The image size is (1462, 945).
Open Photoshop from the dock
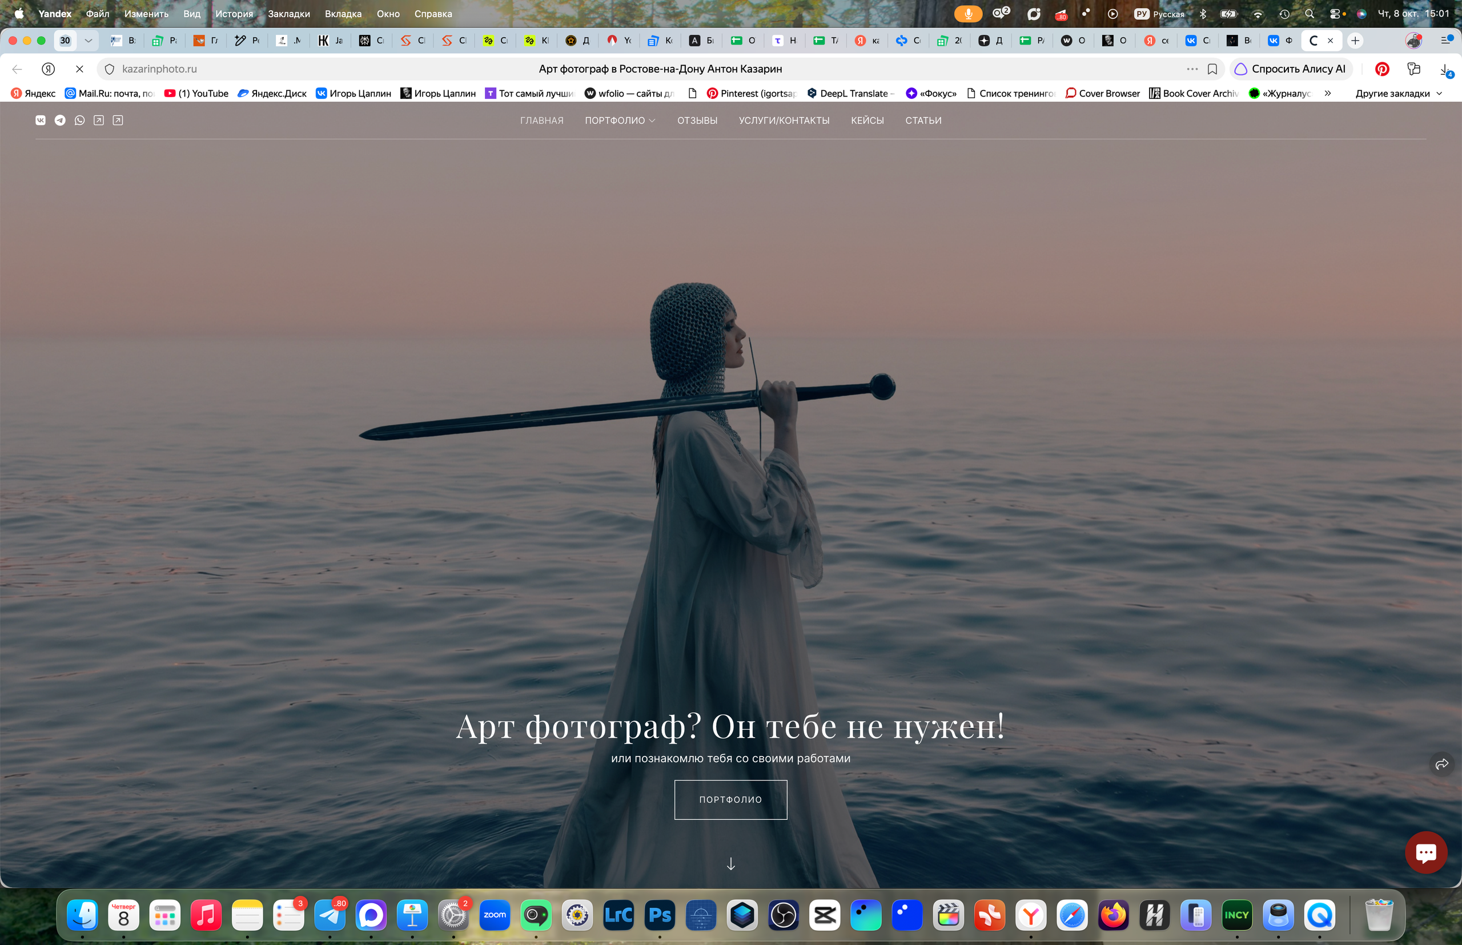pos(660,915)
